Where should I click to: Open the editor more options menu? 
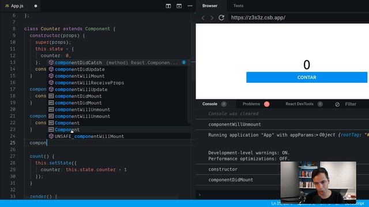[x=190, y=6]
